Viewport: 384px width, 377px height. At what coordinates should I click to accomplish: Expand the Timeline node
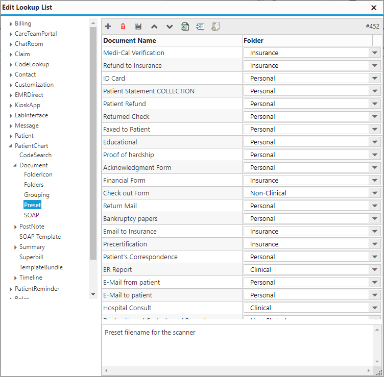click(15, 278)
